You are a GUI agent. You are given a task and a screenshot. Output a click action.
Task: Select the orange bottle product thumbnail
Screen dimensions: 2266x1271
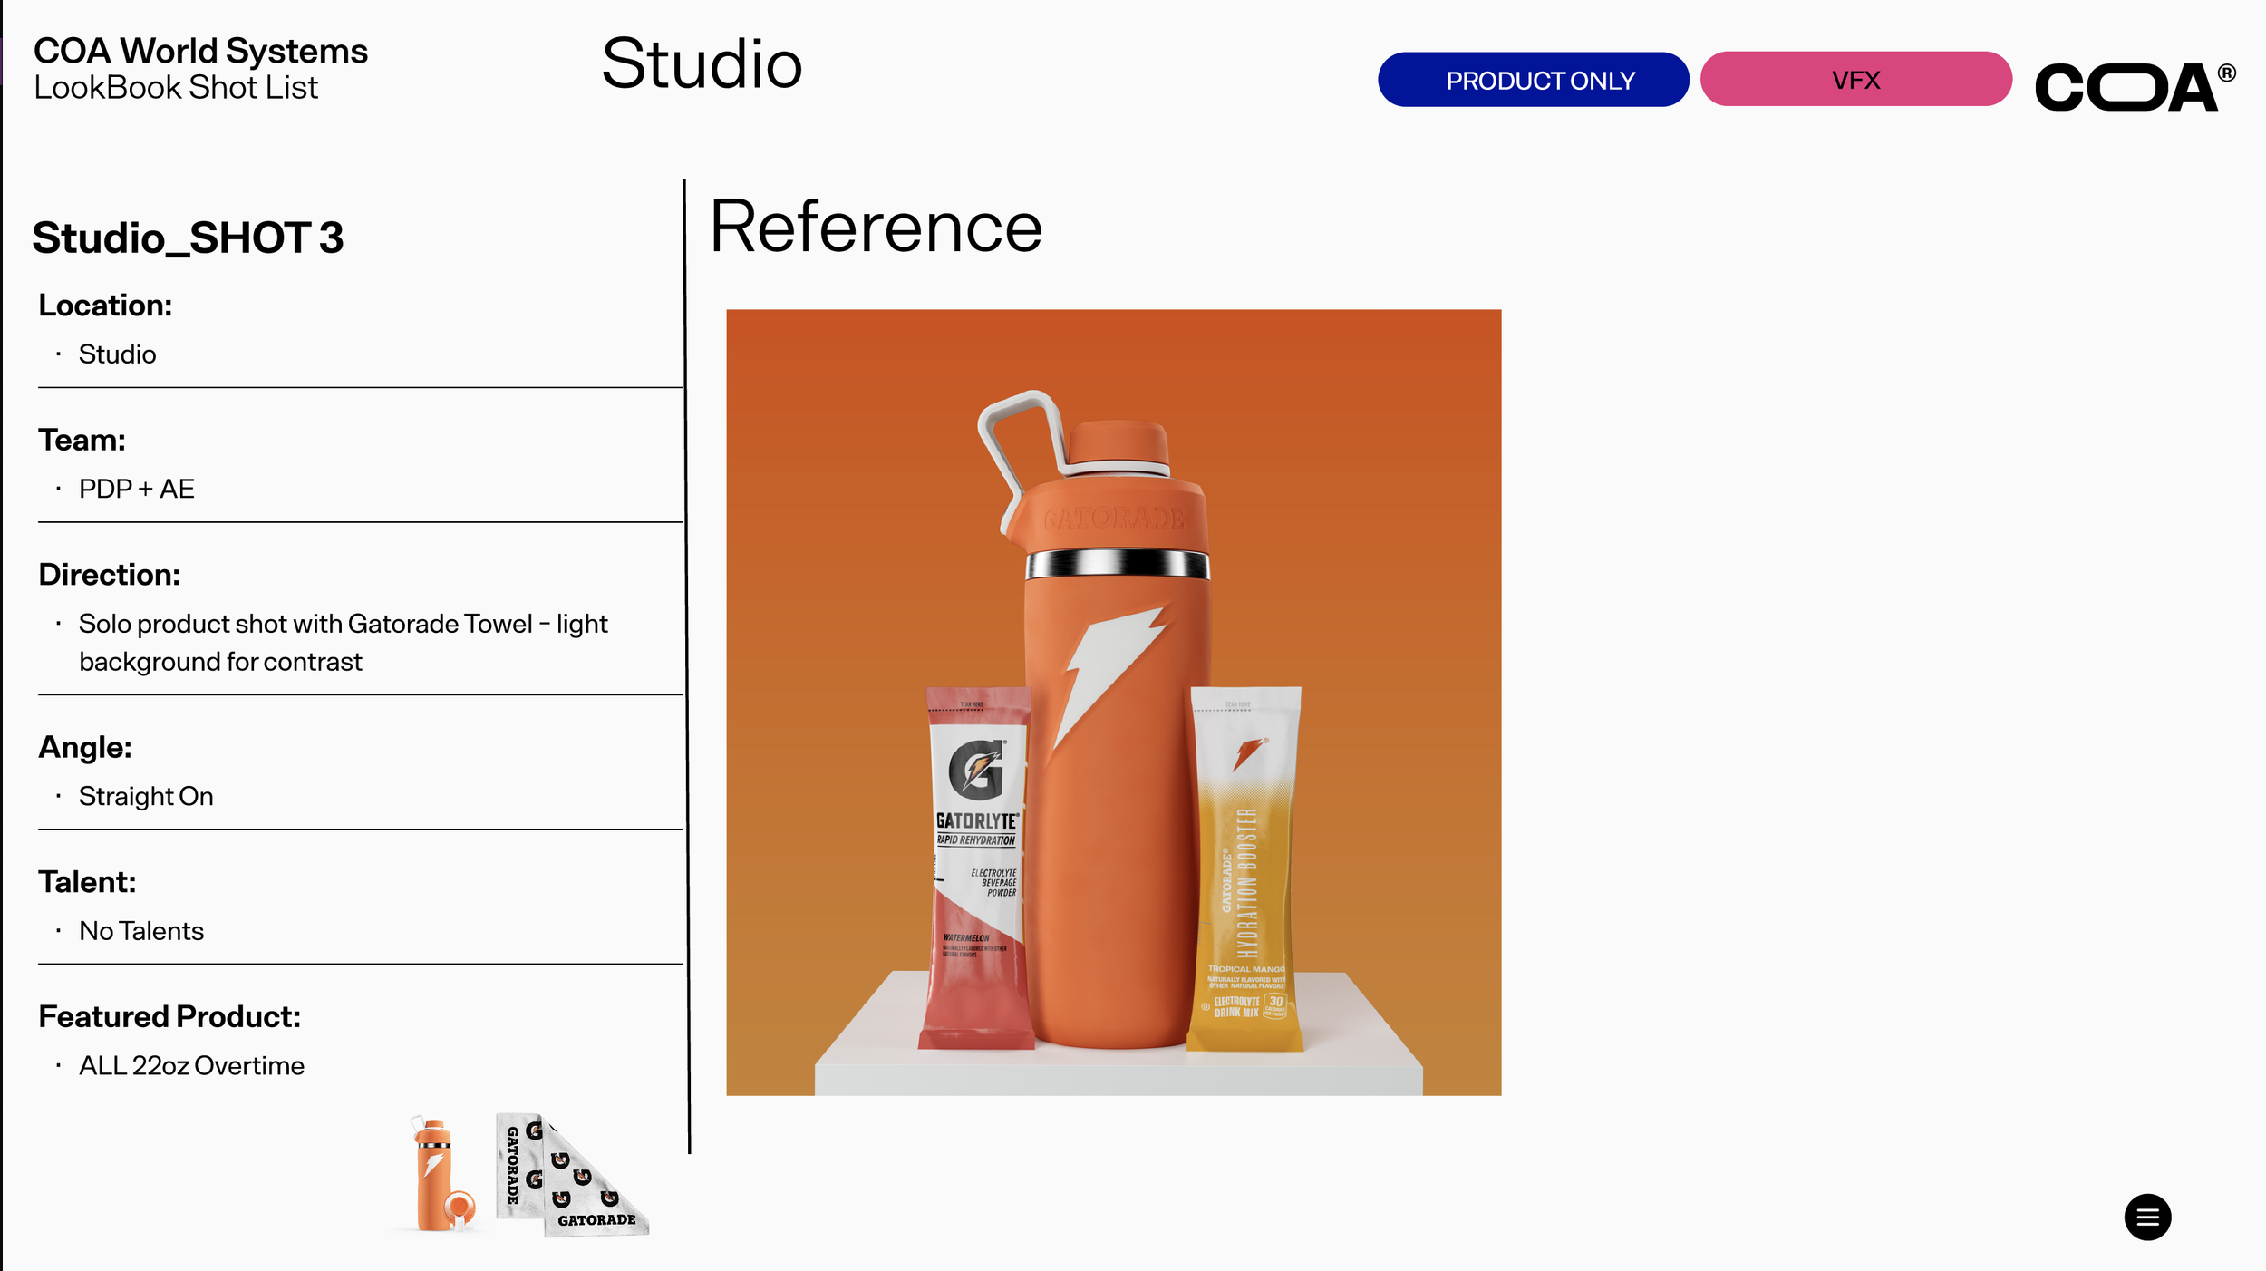coord(440,1174)
